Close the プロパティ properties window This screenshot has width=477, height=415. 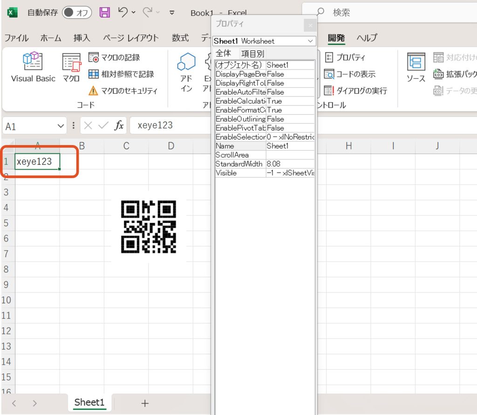(x=310, y=25)
